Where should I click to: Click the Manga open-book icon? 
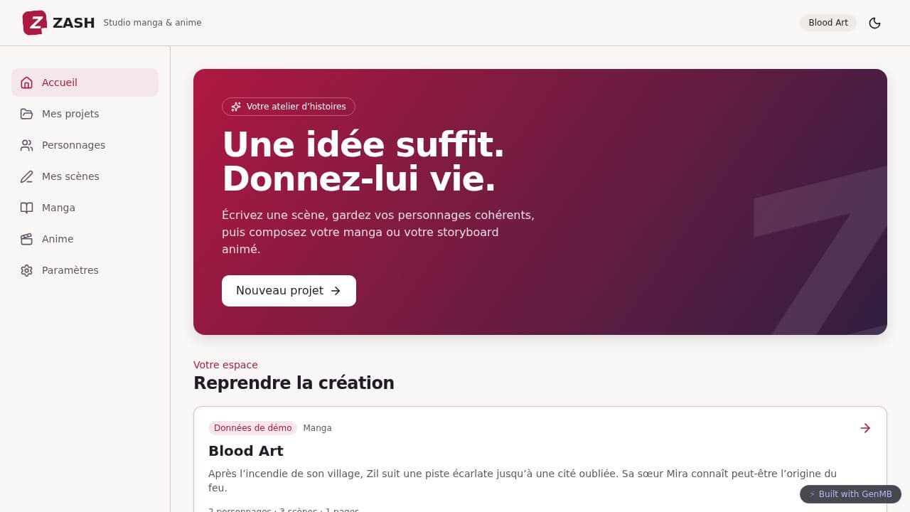click(27, 208)
